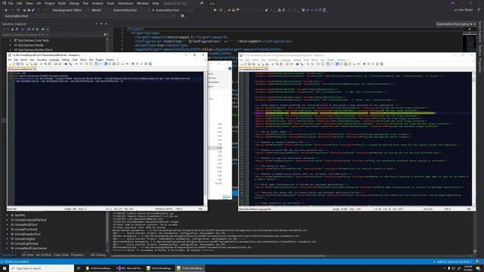
Task: Click Play Macro icon in batch-file Notepad++ toolbar
Action: click(x=141, y=63)
